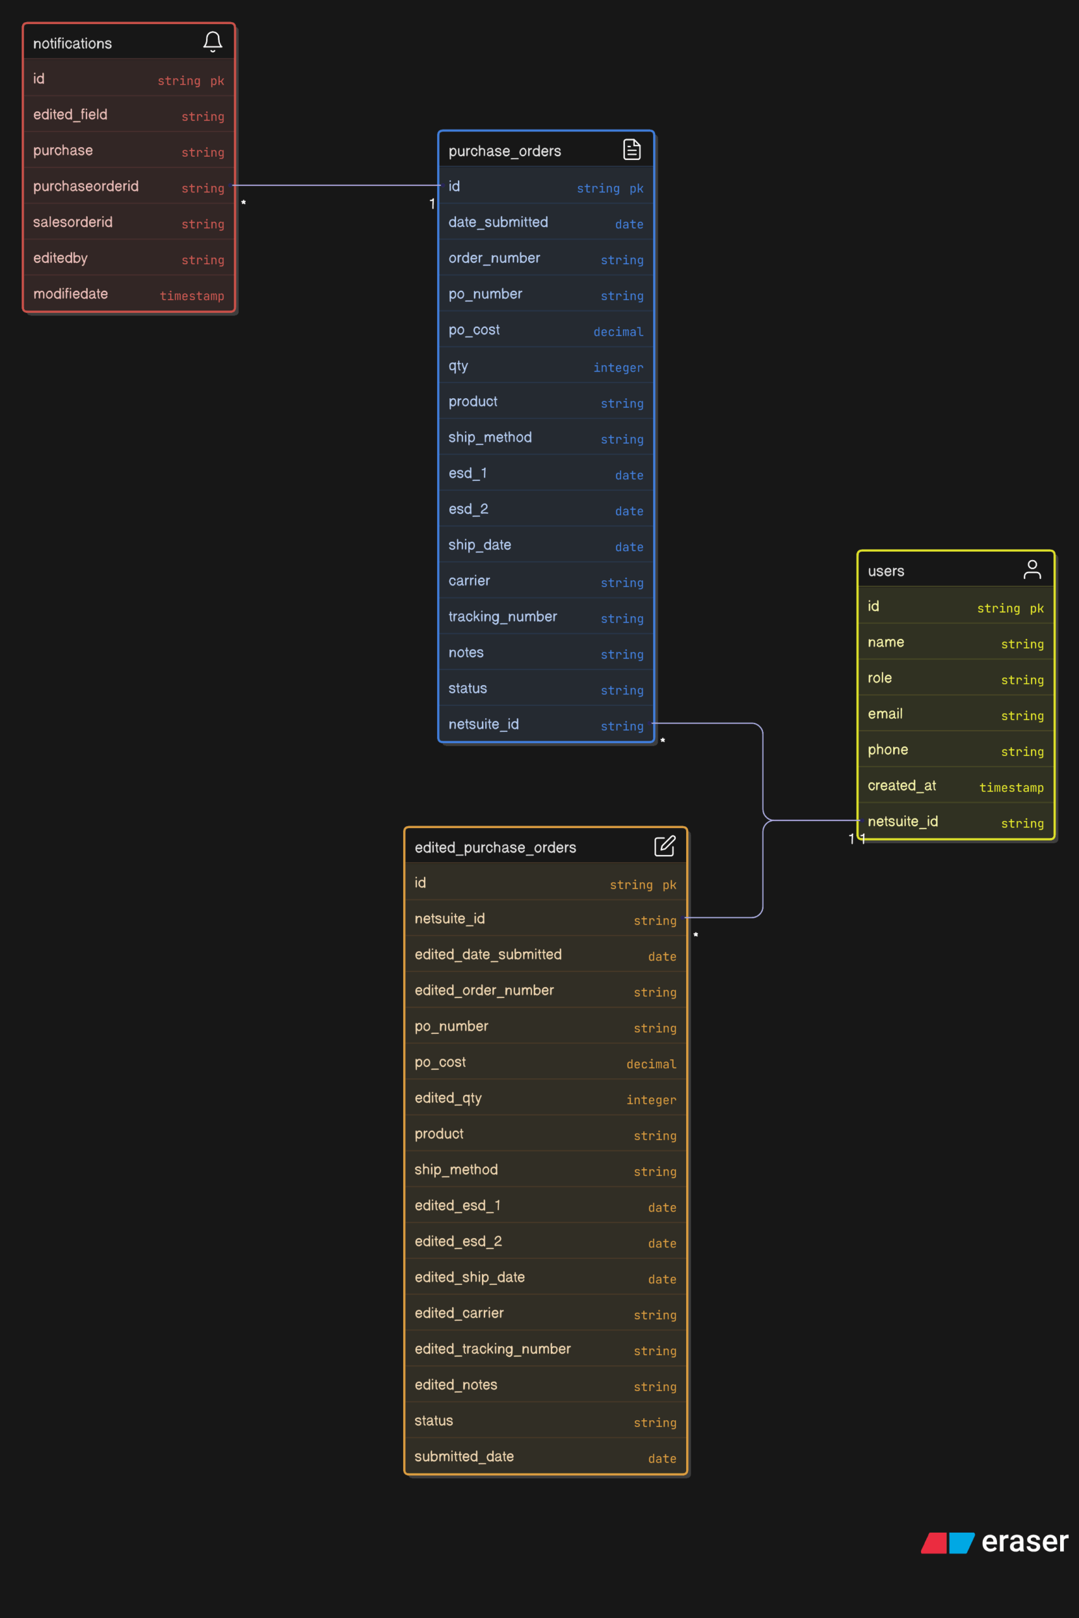Select the purchase_orders table header
Image resolution: width=1079 pixels, height=1618 pixels.
click(504, 151)
